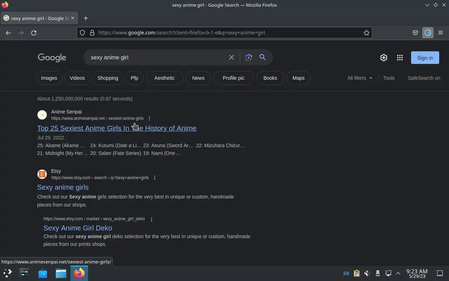Open Google apps grid

[400, 58]
